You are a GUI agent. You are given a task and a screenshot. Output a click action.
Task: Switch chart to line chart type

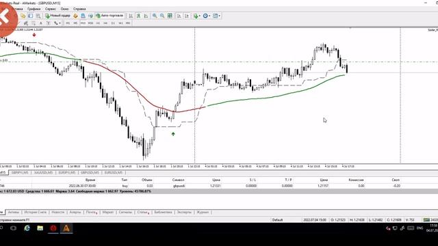146,16
